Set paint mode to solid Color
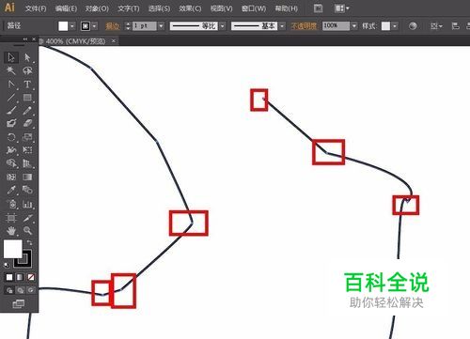The image size is (470, 339). tap(9, 277)
